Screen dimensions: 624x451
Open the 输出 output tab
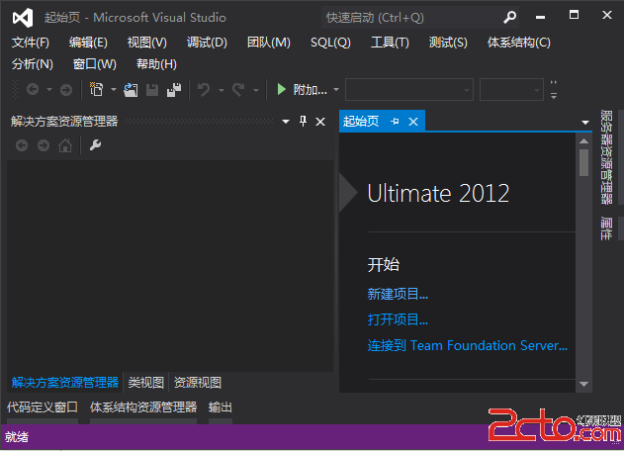221,407
